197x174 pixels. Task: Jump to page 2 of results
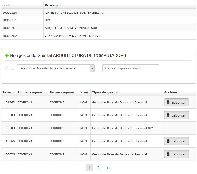click(x=98, y=168)
